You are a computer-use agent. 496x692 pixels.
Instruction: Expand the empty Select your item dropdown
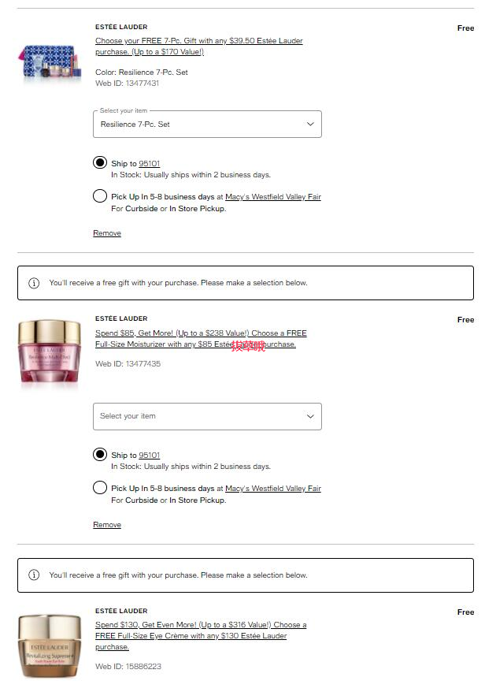click(207, 416)
